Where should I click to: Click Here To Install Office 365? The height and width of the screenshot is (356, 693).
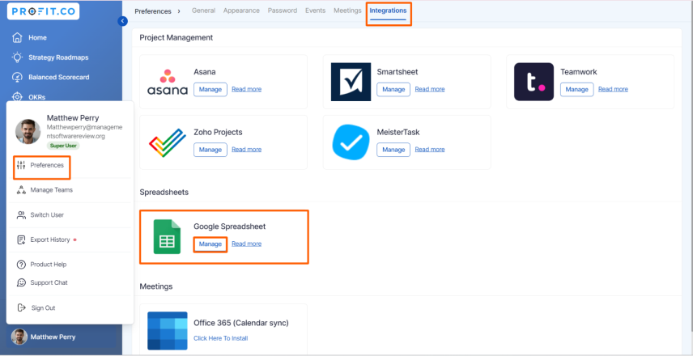point(220,338)
